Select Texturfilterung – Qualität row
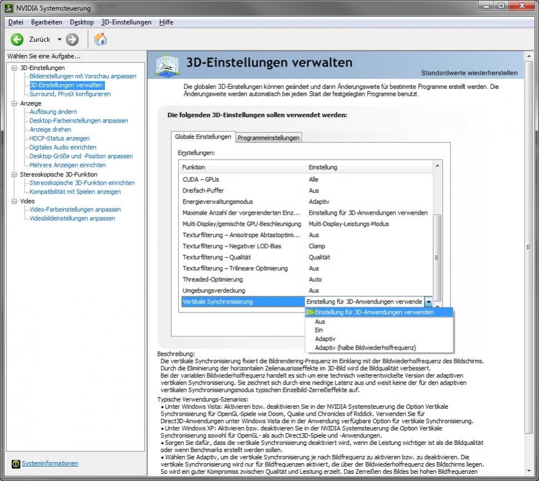539x481 pixels. tap(307, 257)
